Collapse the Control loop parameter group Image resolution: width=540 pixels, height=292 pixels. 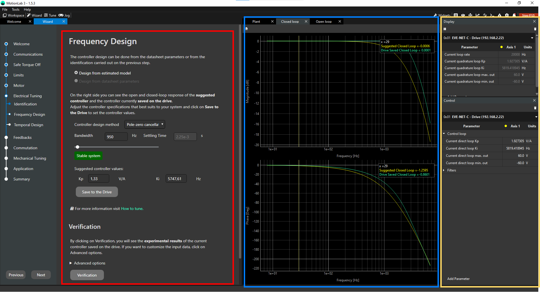(444, 134)
